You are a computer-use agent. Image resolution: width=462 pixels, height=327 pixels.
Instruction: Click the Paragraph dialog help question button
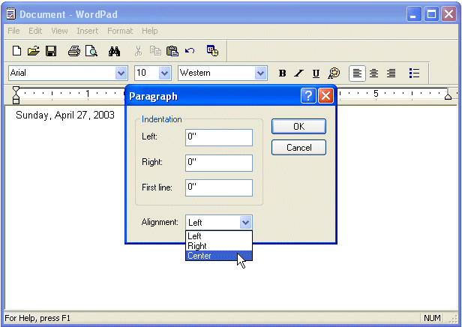[x=308, y=96]
